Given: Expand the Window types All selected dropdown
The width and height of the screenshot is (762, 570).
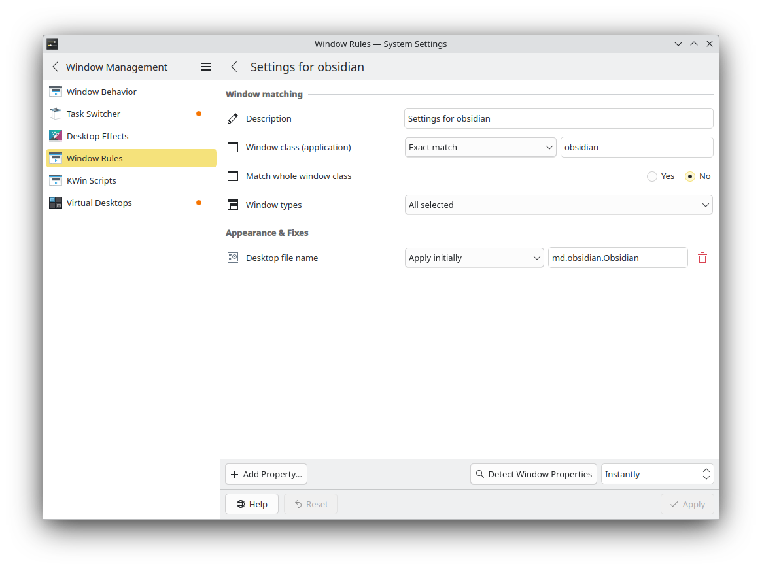Looking at the screenshot, I should tap(559, 205).
